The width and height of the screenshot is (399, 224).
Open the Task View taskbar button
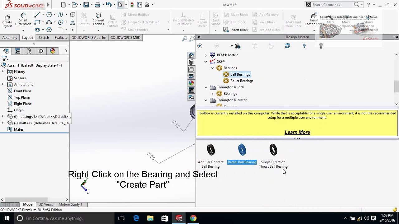pyautogui.click(x=122, y=218)
